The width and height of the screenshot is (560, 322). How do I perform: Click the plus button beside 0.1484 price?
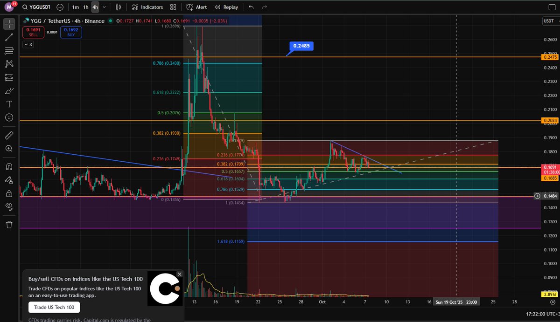[x=538, y=196]
